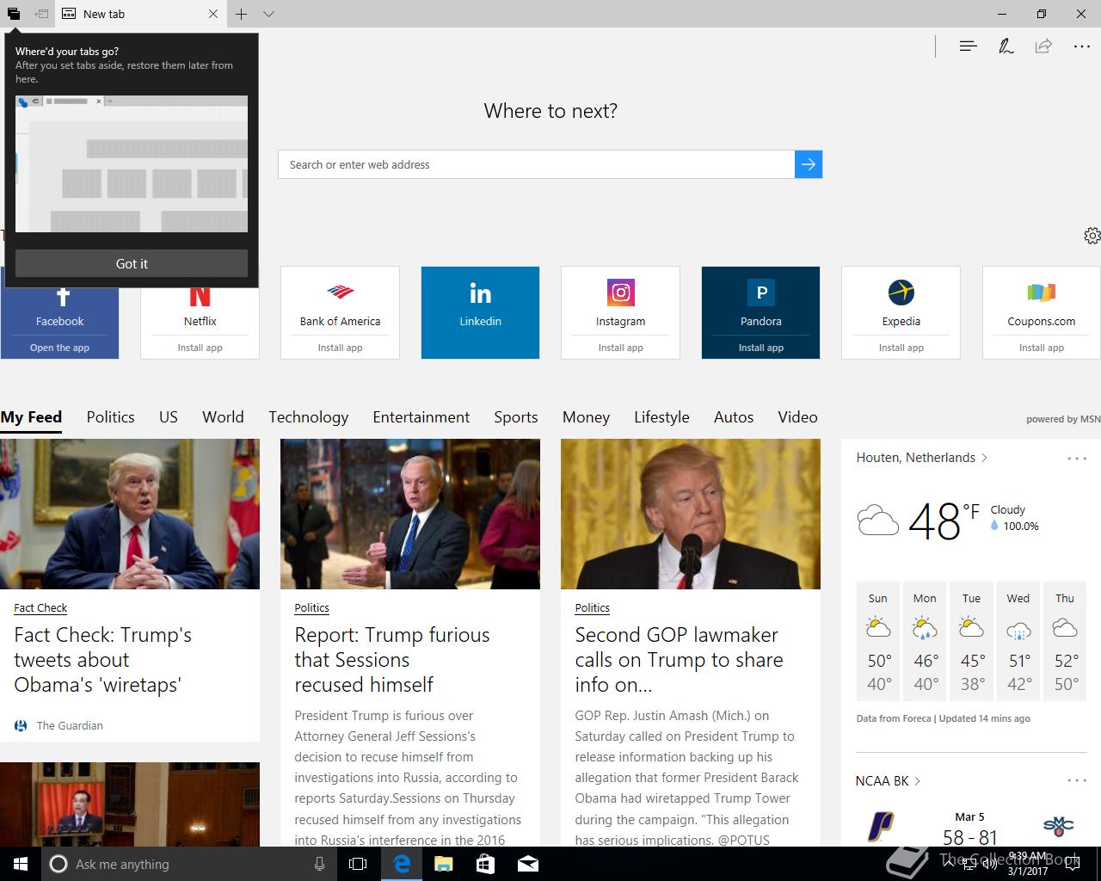Click the Edge icon on the taskbar
Viewport: 1101px width, 881px height.
coord(402,864)
